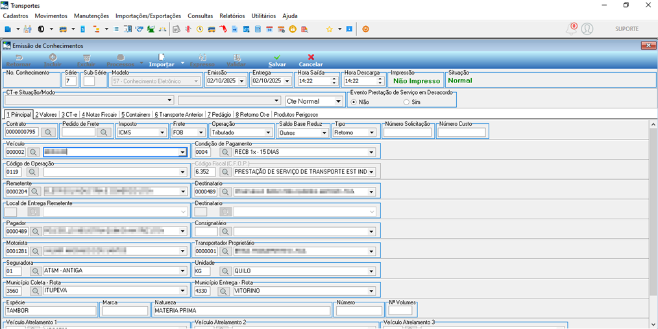
Task: Select Sim for Evento Prestação em Desacordo
Action: pos(406,101)
